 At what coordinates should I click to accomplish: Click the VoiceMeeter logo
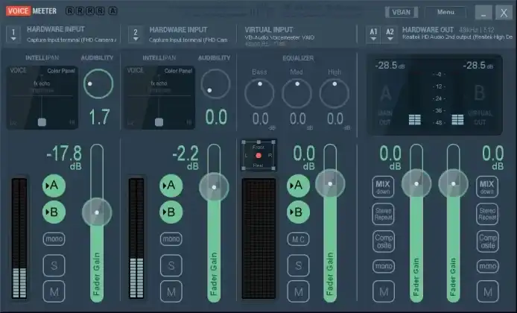pos(31,11)
